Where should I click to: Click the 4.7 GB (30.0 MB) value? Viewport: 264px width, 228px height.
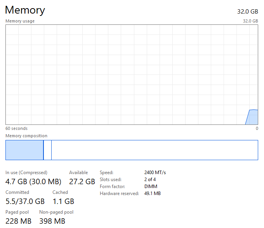(33, 181)
